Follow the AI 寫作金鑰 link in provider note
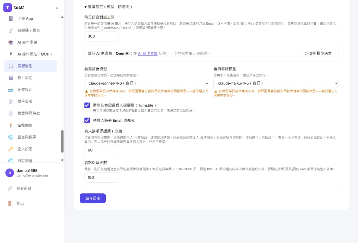 point(148,53)
